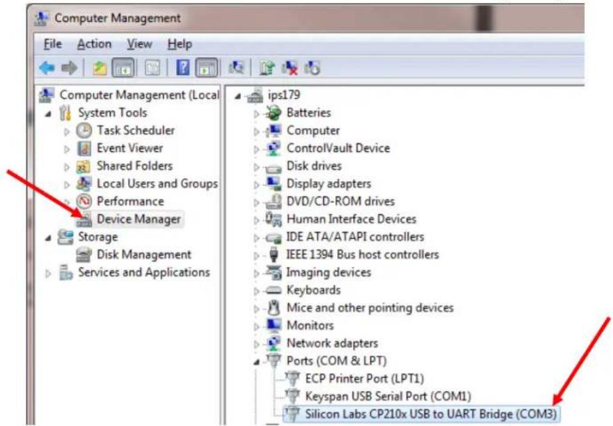The width and height of the screenshot is (613, 426).
Task: Click the IEEE 1394 Bus host controllers icon
Action: (274, 255)
